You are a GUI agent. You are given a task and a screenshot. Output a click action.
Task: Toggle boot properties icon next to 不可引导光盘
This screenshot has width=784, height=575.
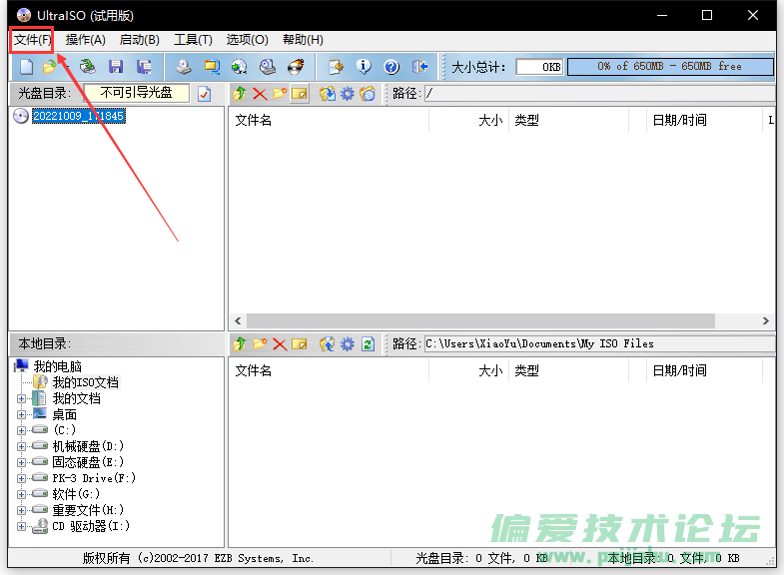point(205,94)
